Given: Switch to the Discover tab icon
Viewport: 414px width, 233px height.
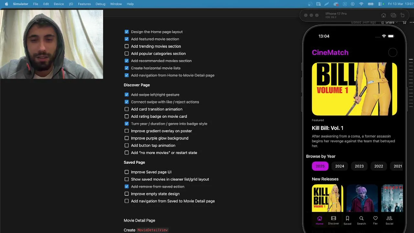Looking at the screenshot, I should [x=333, y=218].
